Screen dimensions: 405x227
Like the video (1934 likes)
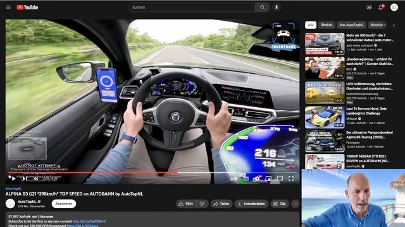[x=186, y=204]
